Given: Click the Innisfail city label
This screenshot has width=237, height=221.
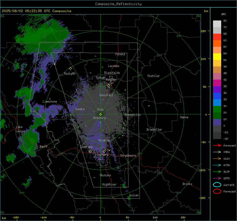Looking at the screenshot, I should point(106,95).
